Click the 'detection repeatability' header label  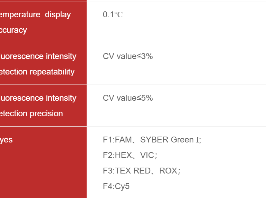coord(37,72)
